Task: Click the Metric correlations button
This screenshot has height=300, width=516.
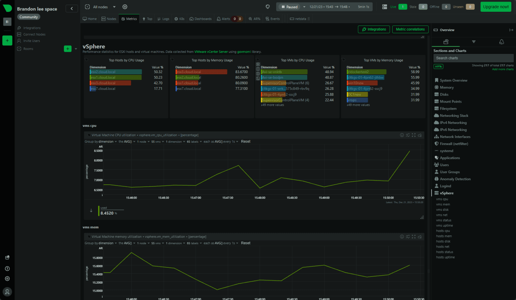Action: point(410,29)
